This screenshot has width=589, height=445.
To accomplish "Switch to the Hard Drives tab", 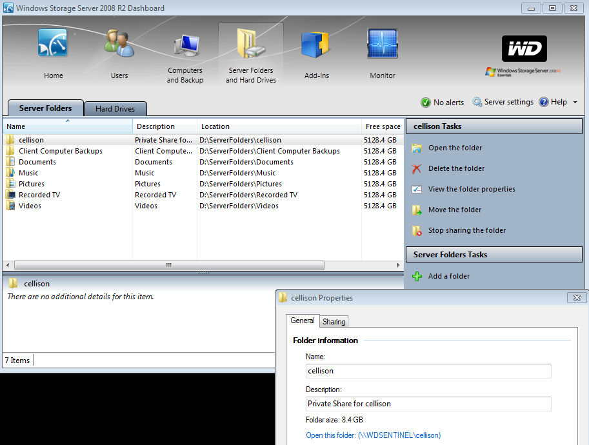I will [x=115, y=109].
